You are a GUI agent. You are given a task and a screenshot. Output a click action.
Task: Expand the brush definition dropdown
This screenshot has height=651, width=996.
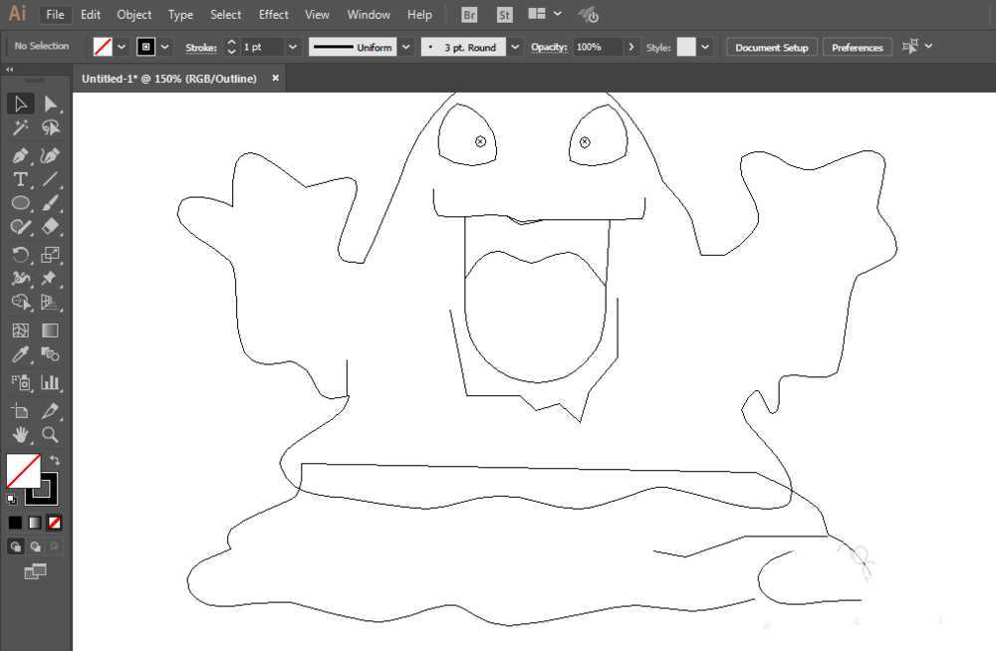click(514, 47)
